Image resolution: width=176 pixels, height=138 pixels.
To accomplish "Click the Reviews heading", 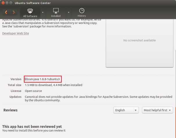I will 10,110.
